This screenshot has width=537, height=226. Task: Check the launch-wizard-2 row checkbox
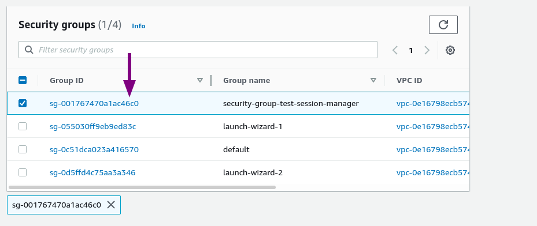23,172
